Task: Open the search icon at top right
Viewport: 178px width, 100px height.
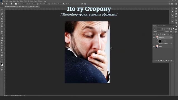Action: click(169, 4)
